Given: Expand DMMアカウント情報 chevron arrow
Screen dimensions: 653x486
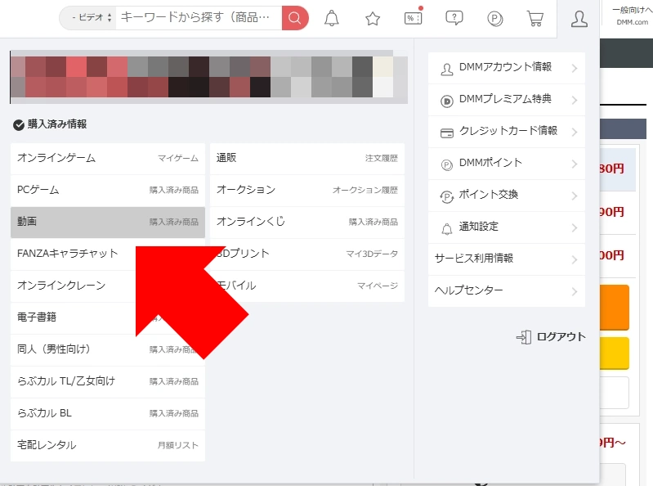Looking at the screenshot, I should coord(575,69).
